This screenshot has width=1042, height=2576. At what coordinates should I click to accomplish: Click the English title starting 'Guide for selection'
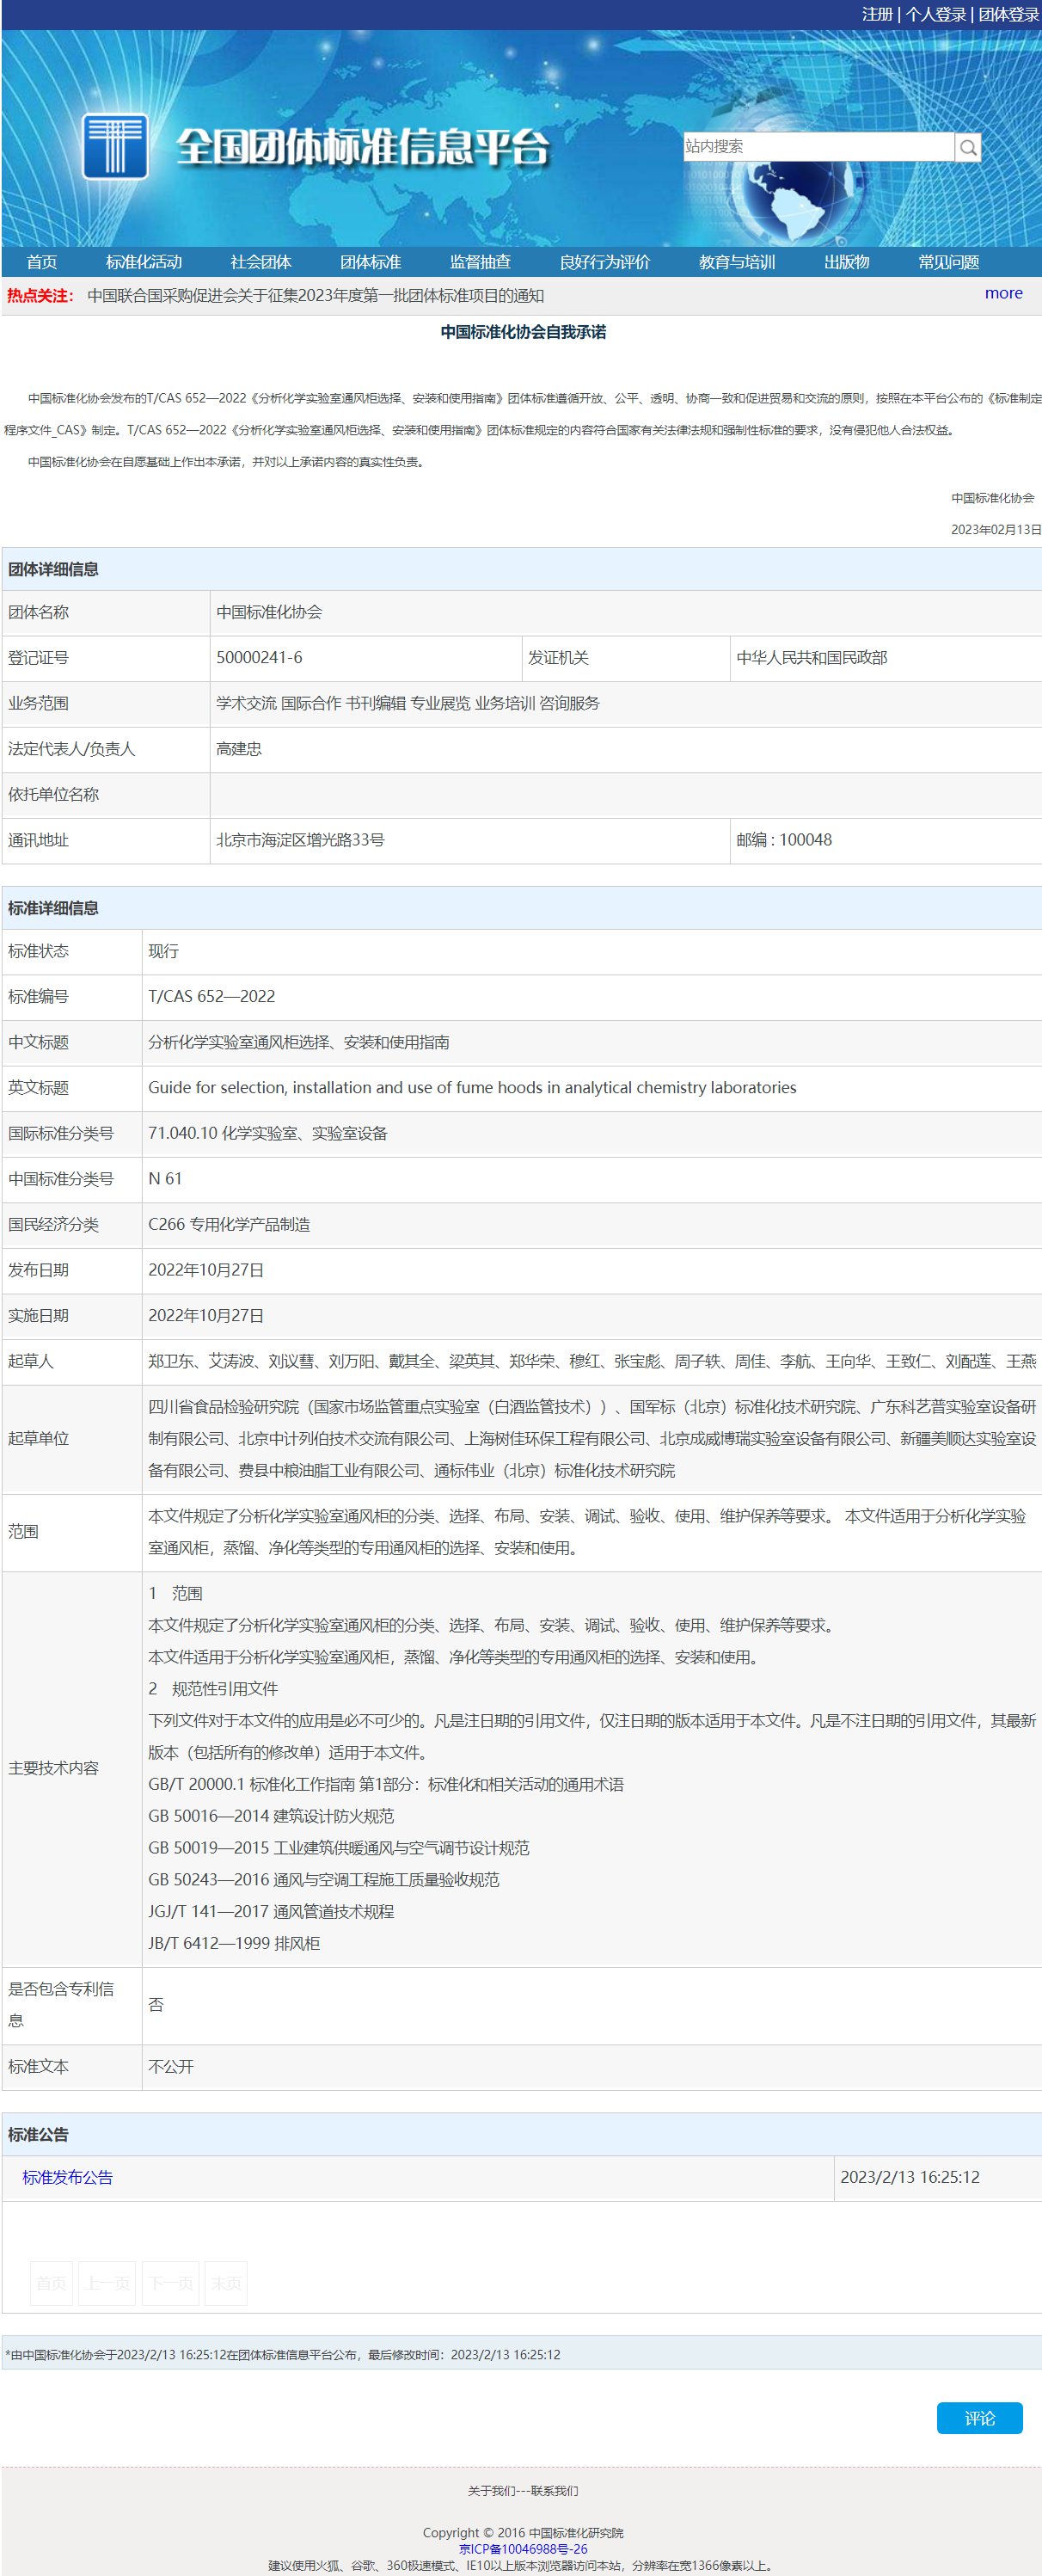472,1087
